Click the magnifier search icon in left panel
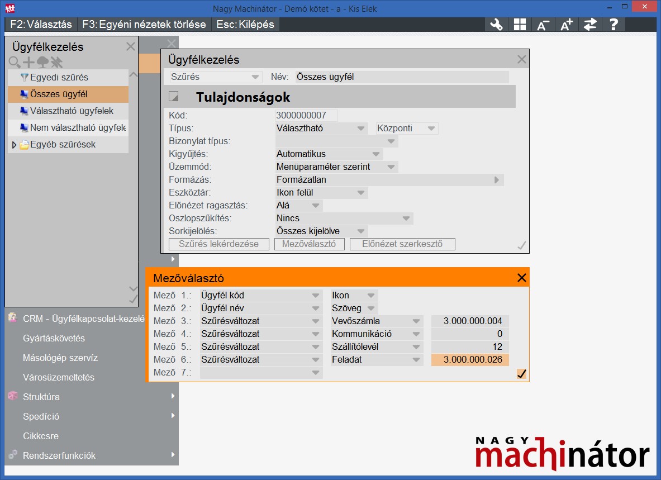 point(15,63)
